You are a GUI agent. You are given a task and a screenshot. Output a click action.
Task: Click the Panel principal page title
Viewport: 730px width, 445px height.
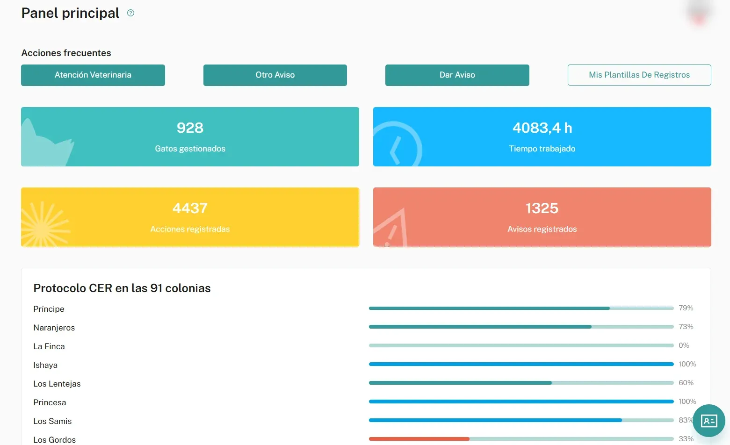click(71, 13)
